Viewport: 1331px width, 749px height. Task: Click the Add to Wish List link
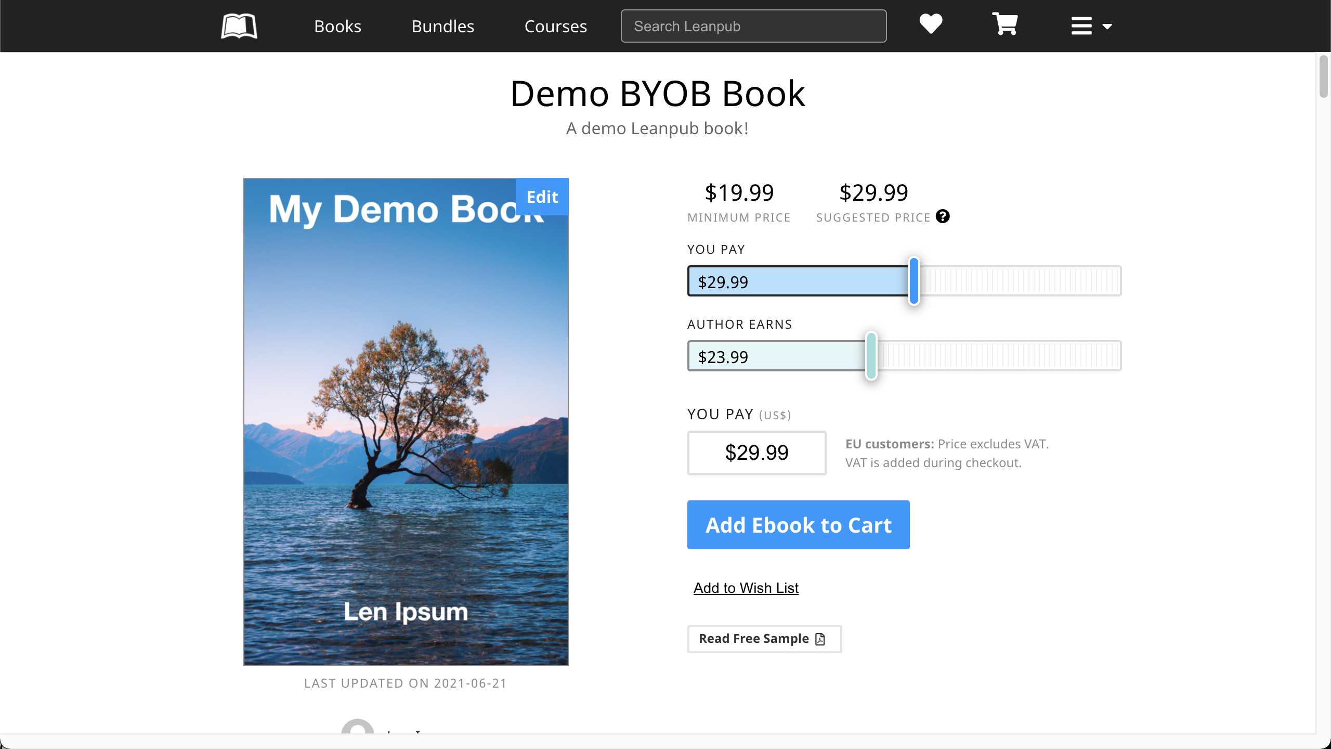746,588
